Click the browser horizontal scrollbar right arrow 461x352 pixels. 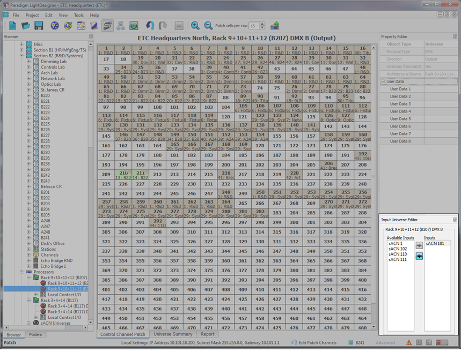pyautogui.click(x=85, y=327)
